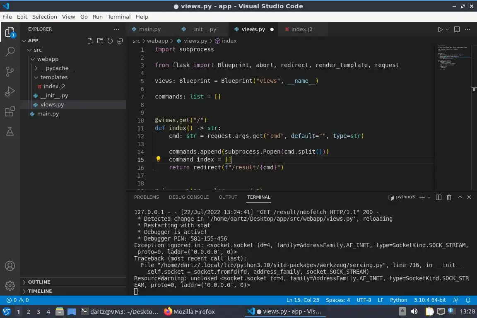Image resolution: width=477 pixels, height=318 pixels.
Task: Click the New File icon in Explorer
Action: [x=90, y=41]
